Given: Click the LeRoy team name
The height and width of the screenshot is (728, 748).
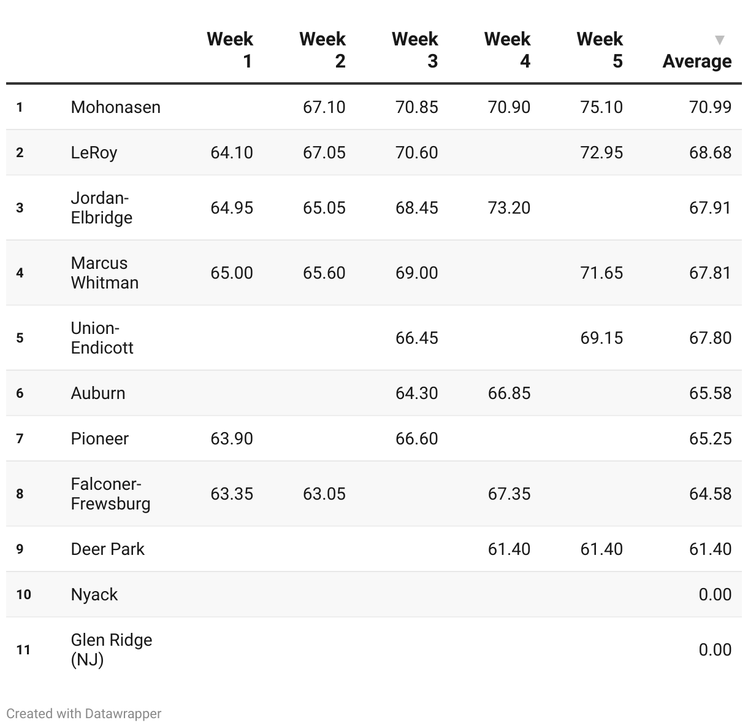Looking at the screenshot, I should tap(94, 152).
